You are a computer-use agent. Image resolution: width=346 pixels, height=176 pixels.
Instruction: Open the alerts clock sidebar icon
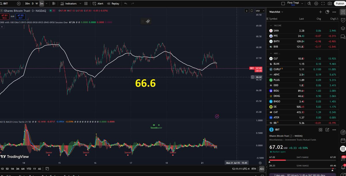coord(342,20)
